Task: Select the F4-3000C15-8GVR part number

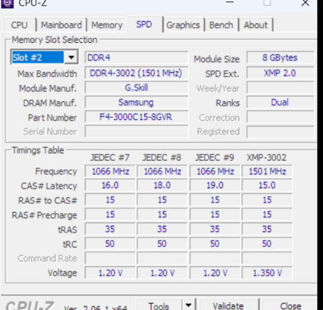Action: [x=136, y=117]
